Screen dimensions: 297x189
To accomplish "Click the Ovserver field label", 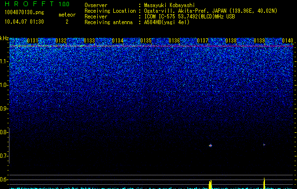I will (96, 5).
